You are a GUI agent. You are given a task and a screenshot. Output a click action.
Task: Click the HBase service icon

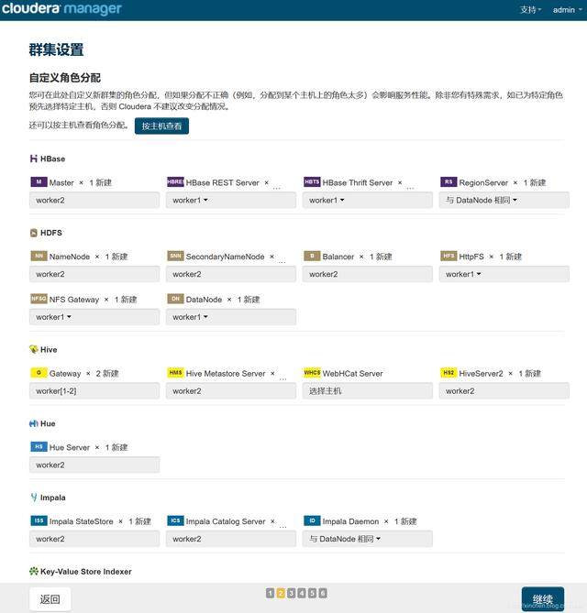point(34,159)
